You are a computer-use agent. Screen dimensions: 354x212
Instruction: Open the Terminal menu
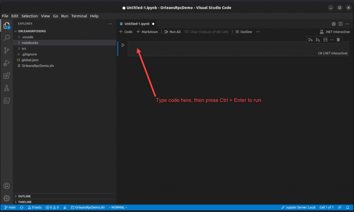(79, 16)
